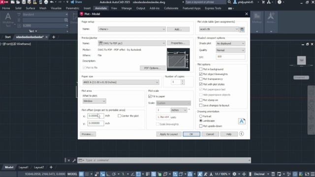Switch to the Layout1 tab
Image resolution: width=315 pixels, height=177 pixels.
pyautogui.click(x=24, y=167)
